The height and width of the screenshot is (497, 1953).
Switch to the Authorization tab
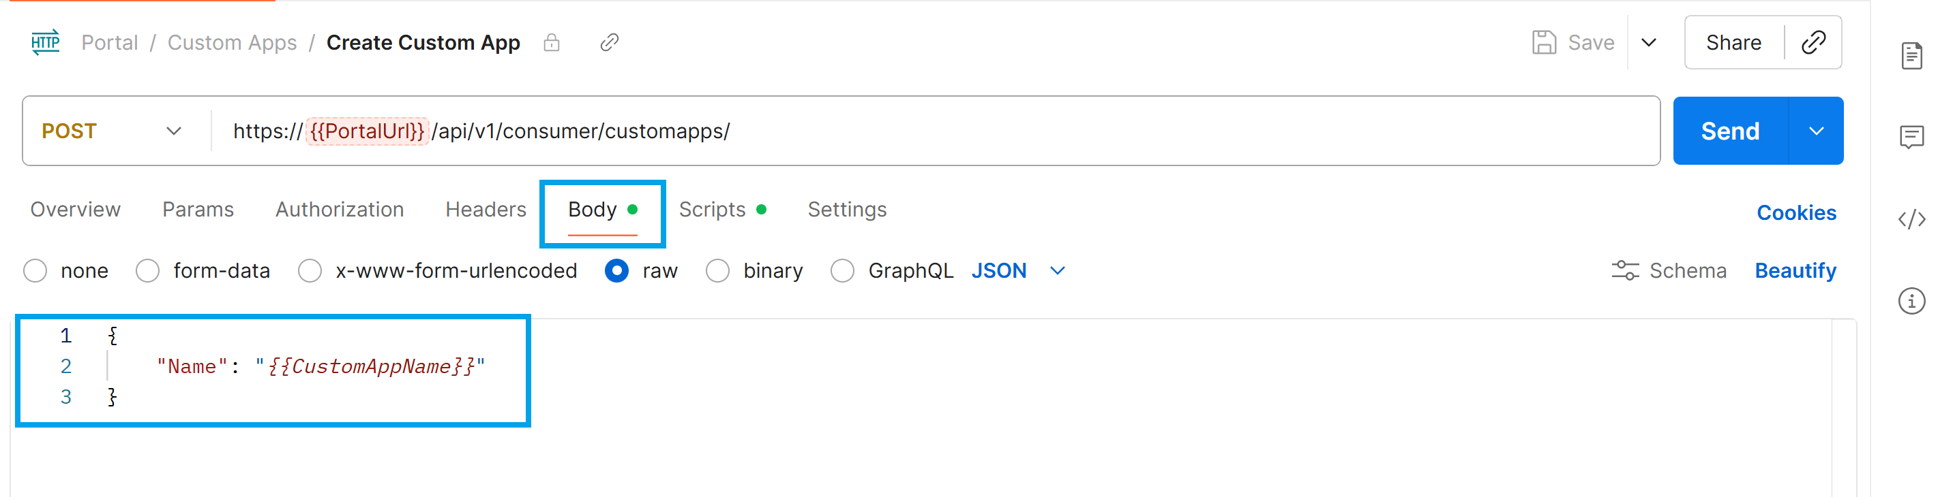point(339,210)
